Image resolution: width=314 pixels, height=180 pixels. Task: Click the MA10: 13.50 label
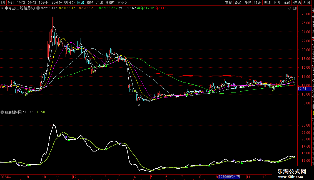pos(68,8)
